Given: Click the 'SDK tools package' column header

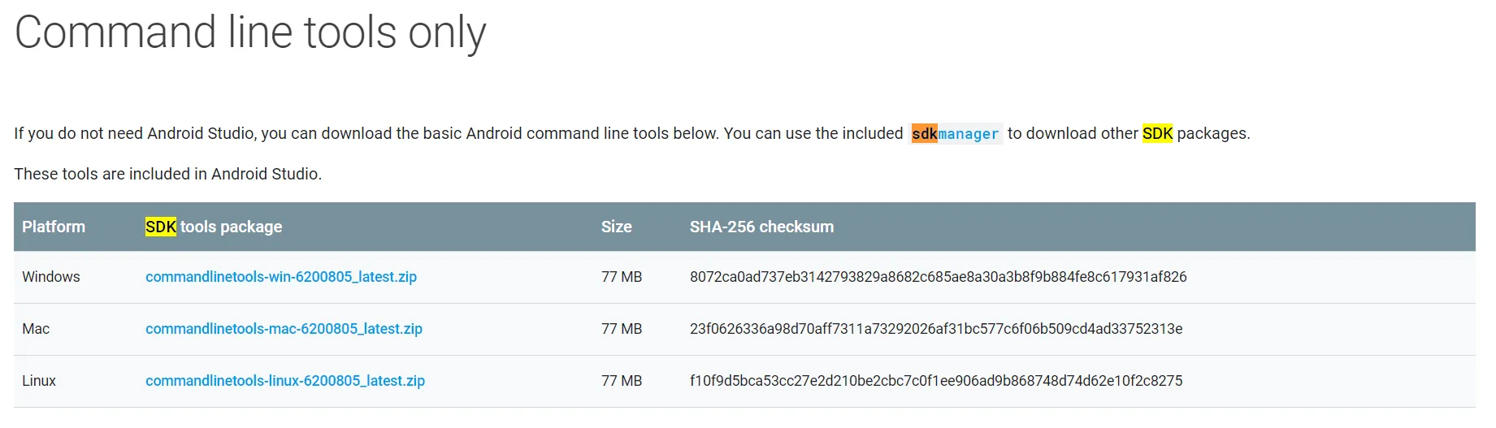Looking at the screenshot, I should point(214,227).
